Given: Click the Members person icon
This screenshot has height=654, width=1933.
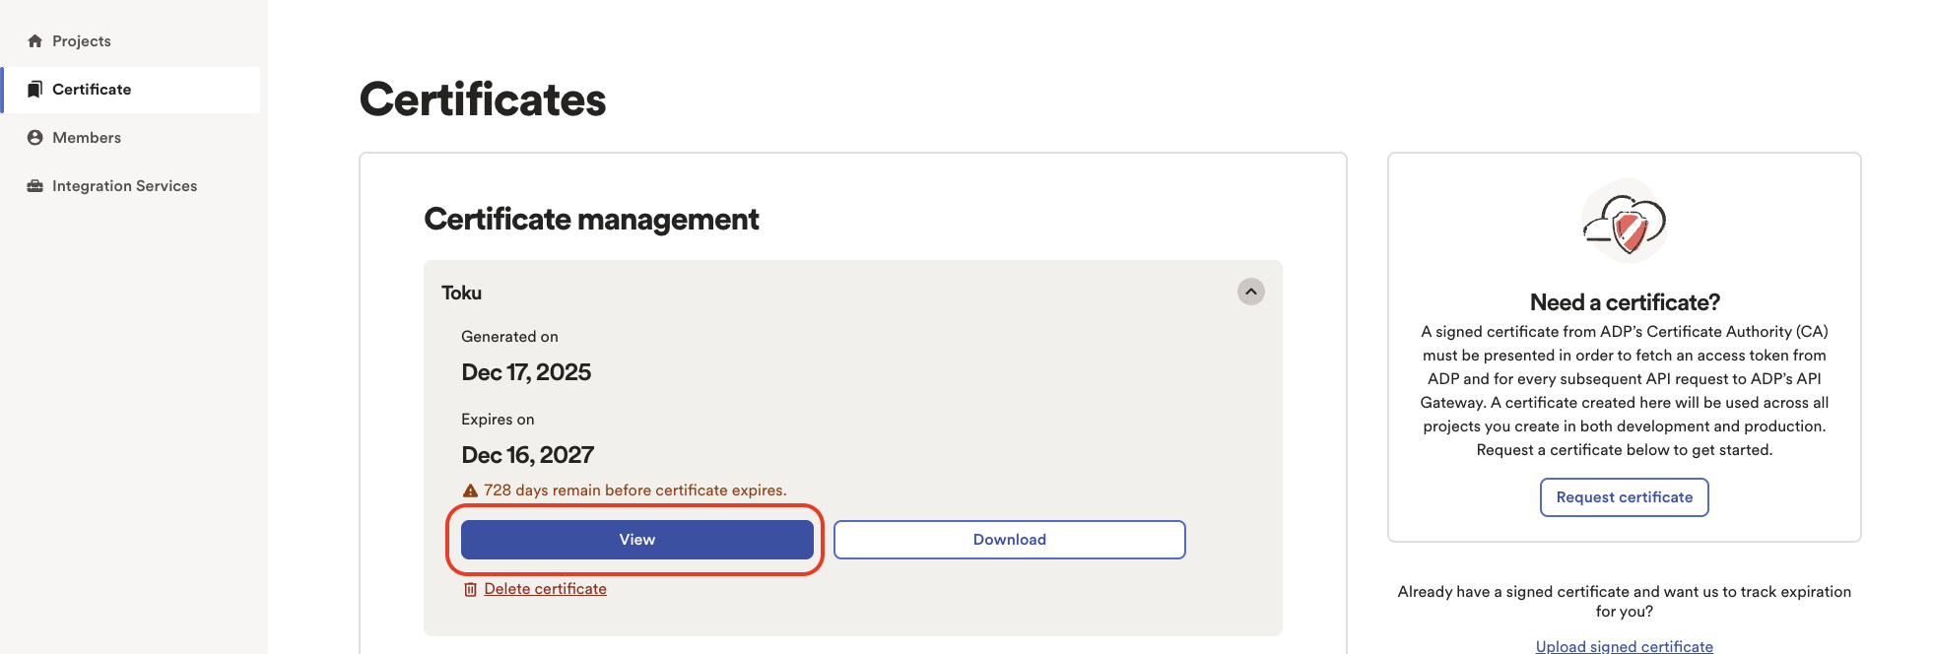Looking at the screenshot, I should pos(35,138).
